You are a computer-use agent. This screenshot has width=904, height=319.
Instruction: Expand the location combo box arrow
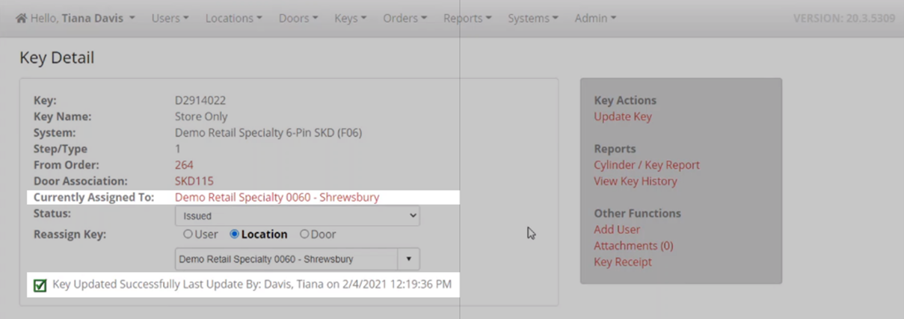click(408, 259)
